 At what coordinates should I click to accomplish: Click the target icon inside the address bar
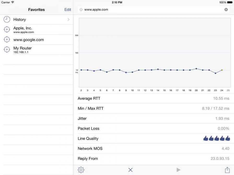[81, 9]
